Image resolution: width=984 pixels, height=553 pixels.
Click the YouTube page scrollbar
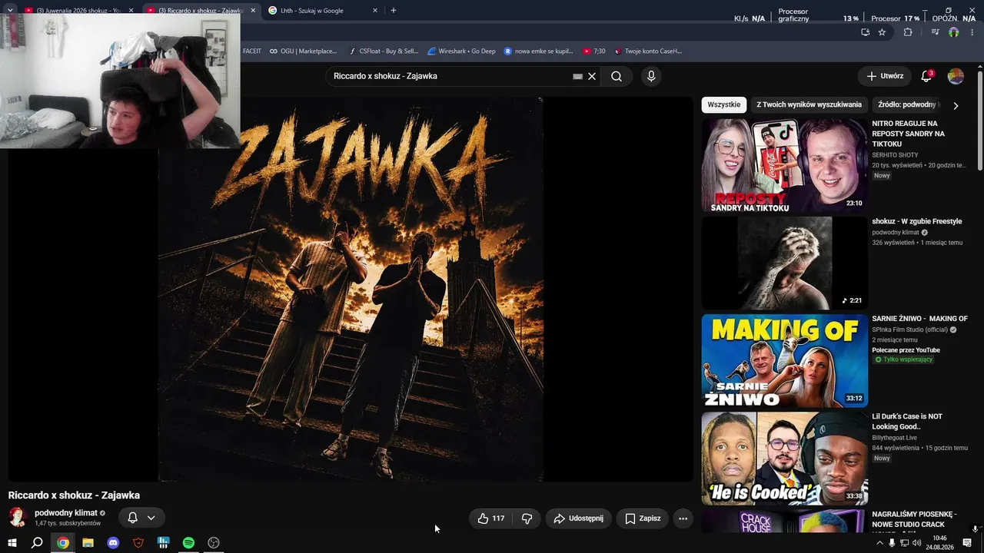[x=979, y=121]
